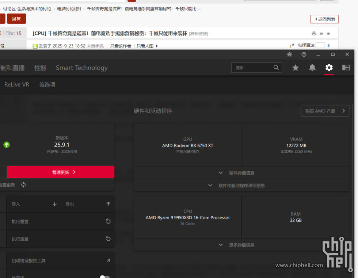Click the version number 25.9.1
This screenshot has height=278, width=358.
tap(62, 145)
